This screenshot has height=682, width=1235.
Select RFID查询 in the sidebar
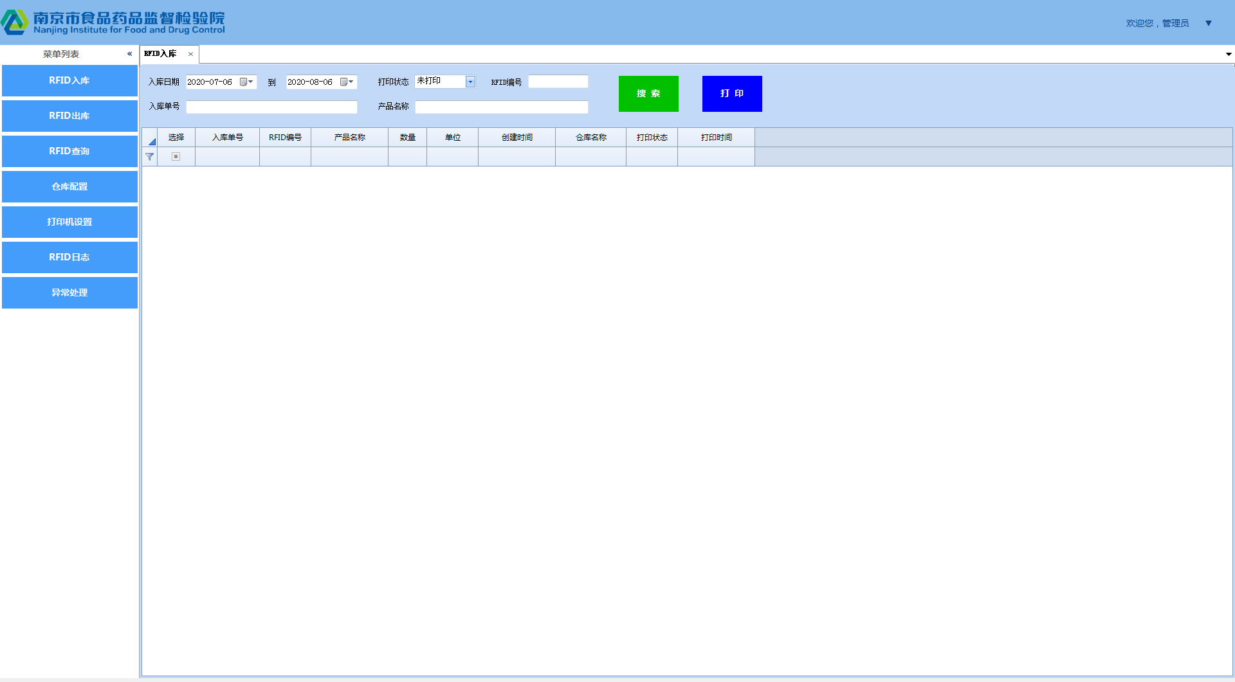point(69,151)
